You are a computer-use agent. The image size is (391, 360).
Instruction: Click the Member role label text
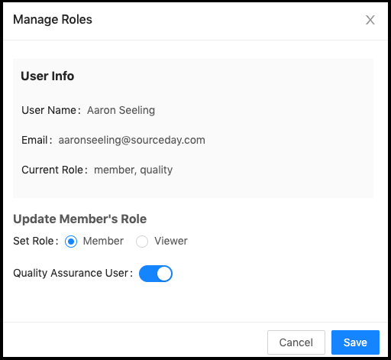[x=103, y=241]
